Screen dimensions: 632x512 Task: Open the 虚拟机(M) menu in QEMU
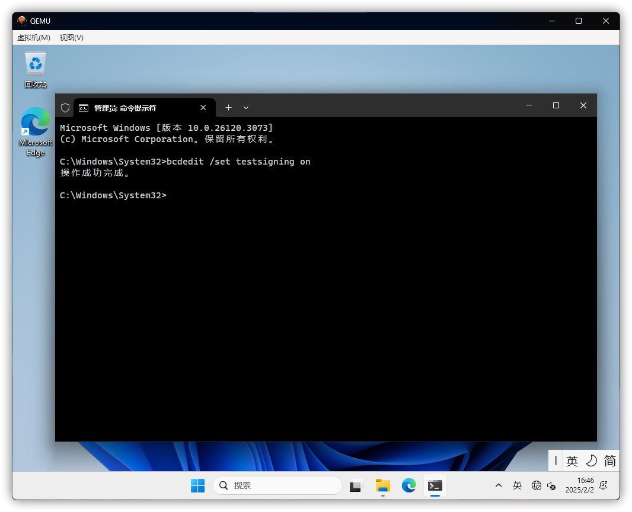[33, 37]
